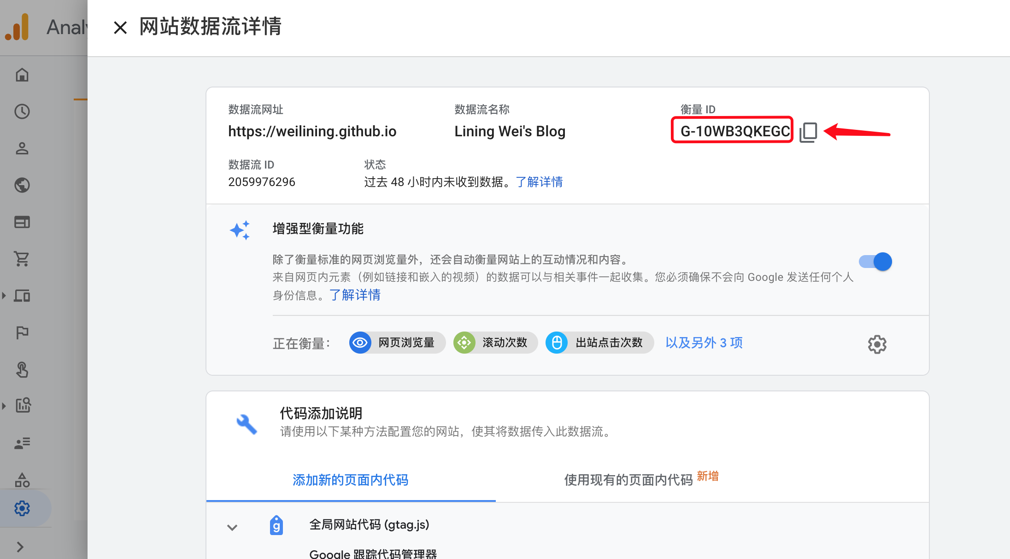Image resolution: width=1010 pixels, height=559 pixels.
Task: Open enhanced measurement settings gear
Action: 877,344
